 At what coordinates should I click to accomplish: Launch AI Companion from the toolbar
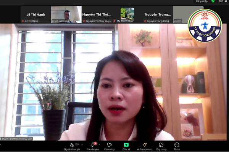[145, 145]
